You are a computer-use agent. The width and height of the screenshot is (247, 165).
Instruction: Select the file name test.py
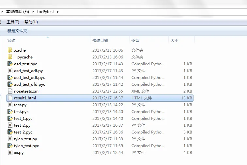coord(20,105)
